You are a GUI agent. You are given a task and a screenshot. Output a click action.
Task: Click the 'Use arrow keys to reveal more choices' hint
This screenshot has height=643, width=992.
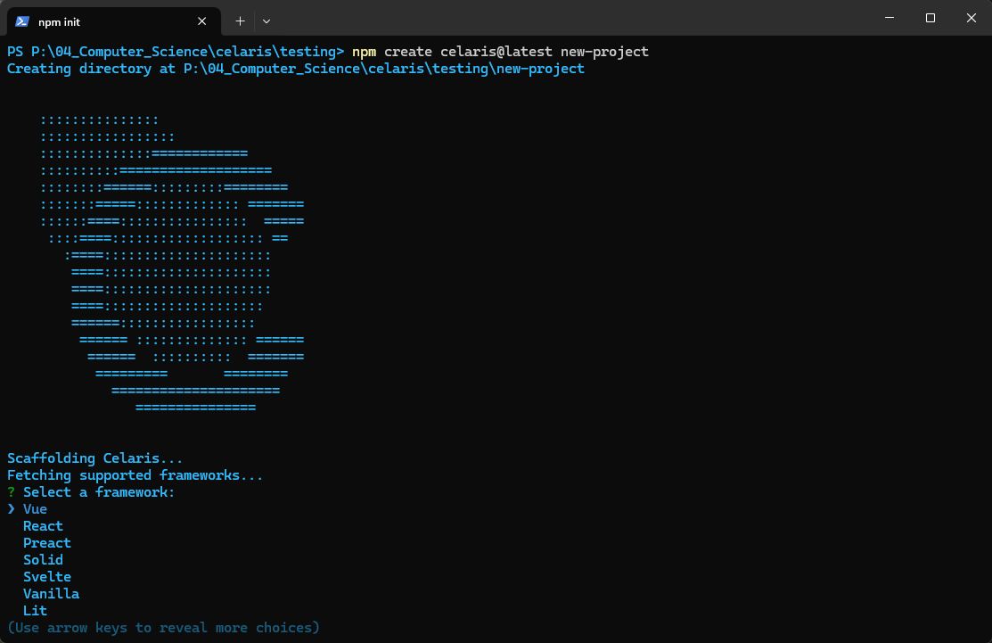pos(163,627)
